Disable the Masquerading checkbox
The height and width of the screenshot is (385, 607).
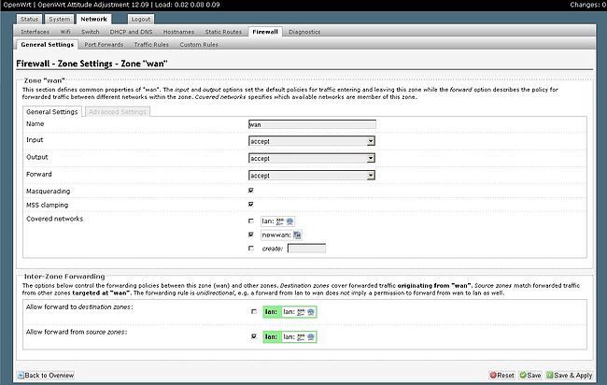[251, 190]
